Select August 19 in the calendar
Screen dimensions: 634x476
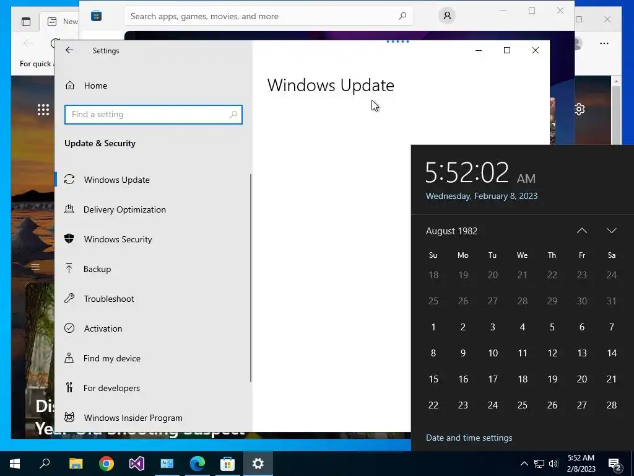[552, 379]
